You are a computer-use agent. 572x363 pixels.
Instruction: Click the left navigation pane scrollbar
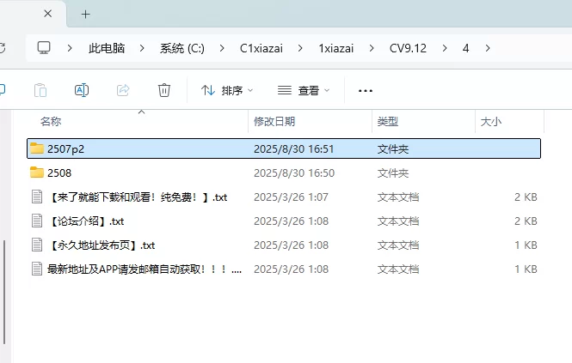click(4, 292)
